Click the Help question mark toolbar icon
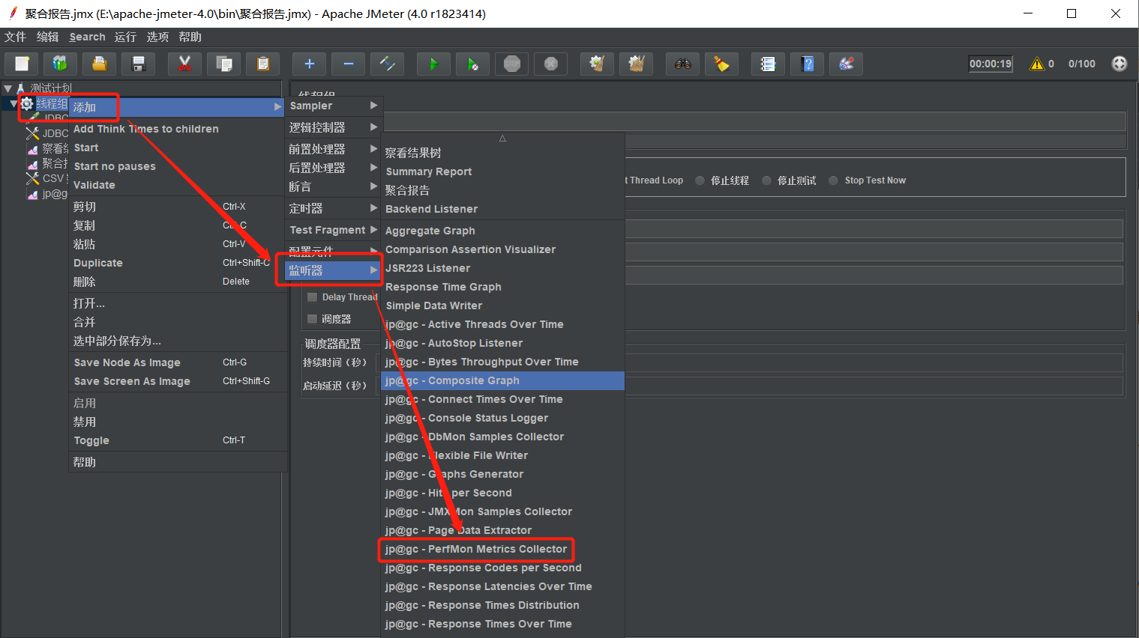Screen dimensions: 1139x638 coord(807,64)
